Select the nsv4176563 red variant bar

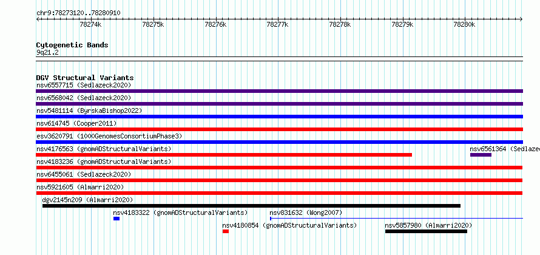pos(224,155)
